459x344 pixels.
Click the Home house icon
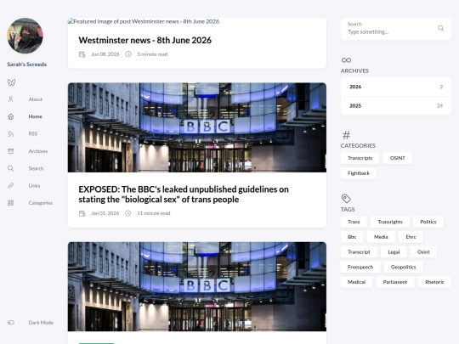11,116
